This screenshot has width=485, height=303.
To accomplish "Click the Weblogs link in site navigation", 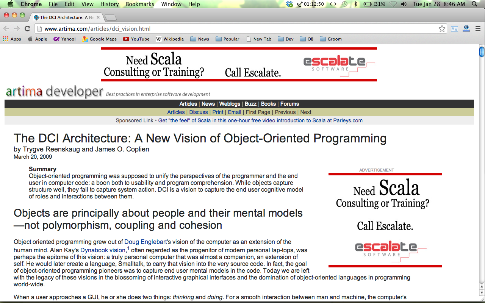I will pos(230,104).
